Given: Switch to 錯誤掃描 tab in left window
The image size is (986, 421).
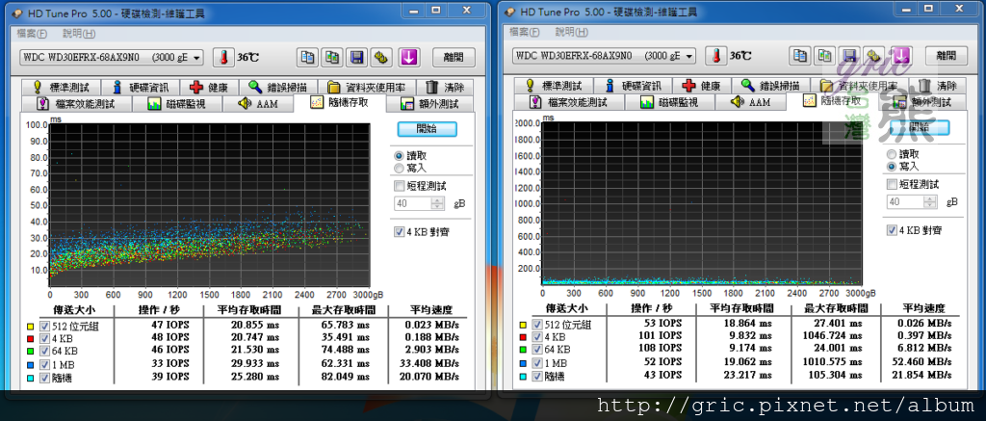Looking at the screenshot, I should pos(280,88).
